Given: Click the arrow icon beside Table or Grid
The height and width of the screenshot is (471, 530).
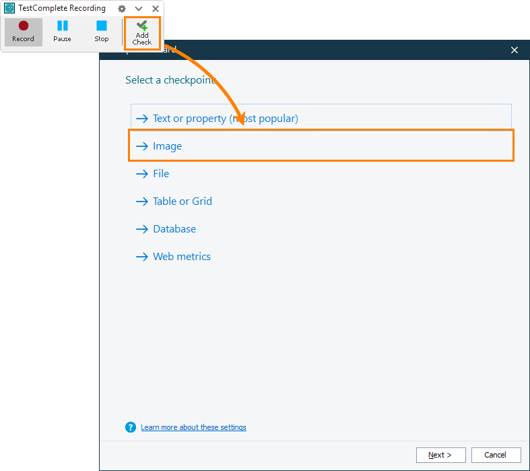Looking at the screenshot, I should [142, 201].
